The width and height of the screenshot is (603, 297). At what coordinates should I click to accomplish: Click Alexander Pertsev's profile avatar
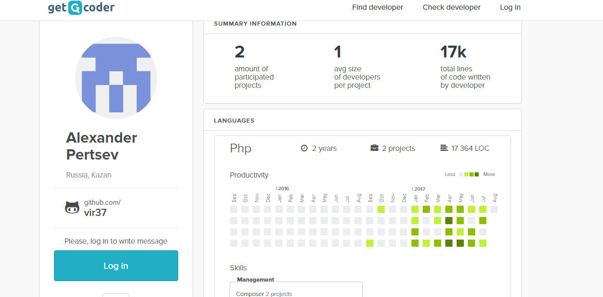116,78
